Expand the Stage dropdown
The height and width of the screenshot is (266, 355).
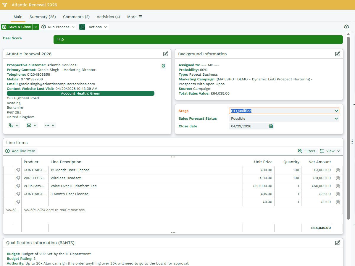[x=284, y=111]
